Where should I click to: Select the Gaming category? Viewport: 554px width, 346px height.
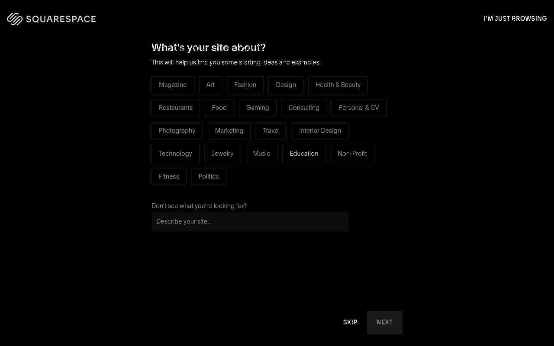click(258, 108)
